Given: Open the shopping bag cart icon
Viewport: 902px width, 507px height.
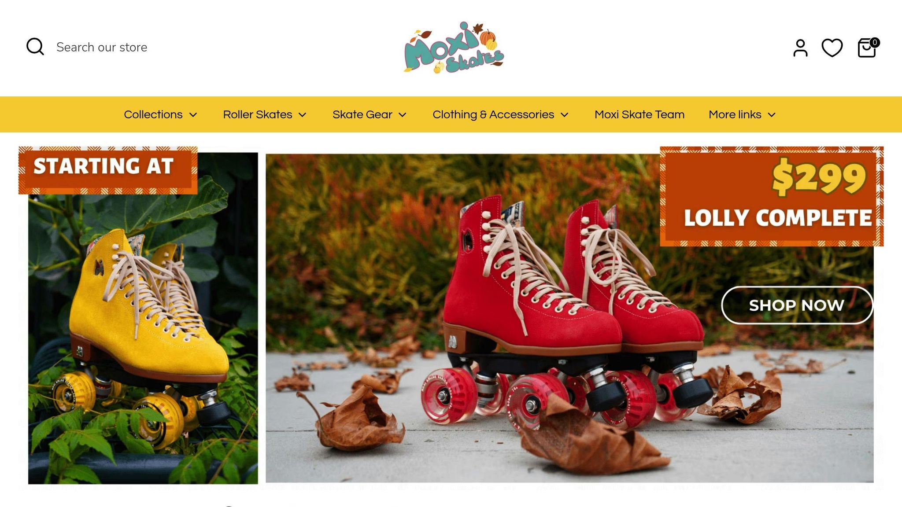Looking at the screenshot, I should 867,48.
